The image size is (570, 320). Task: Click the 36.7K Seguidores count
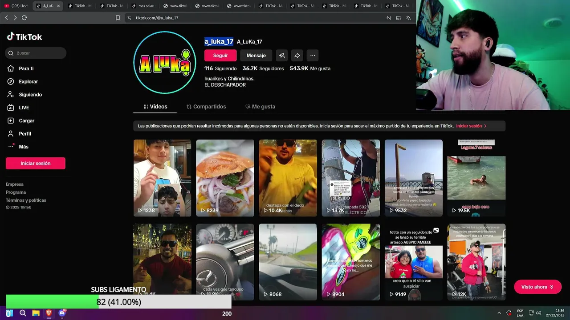263,68
